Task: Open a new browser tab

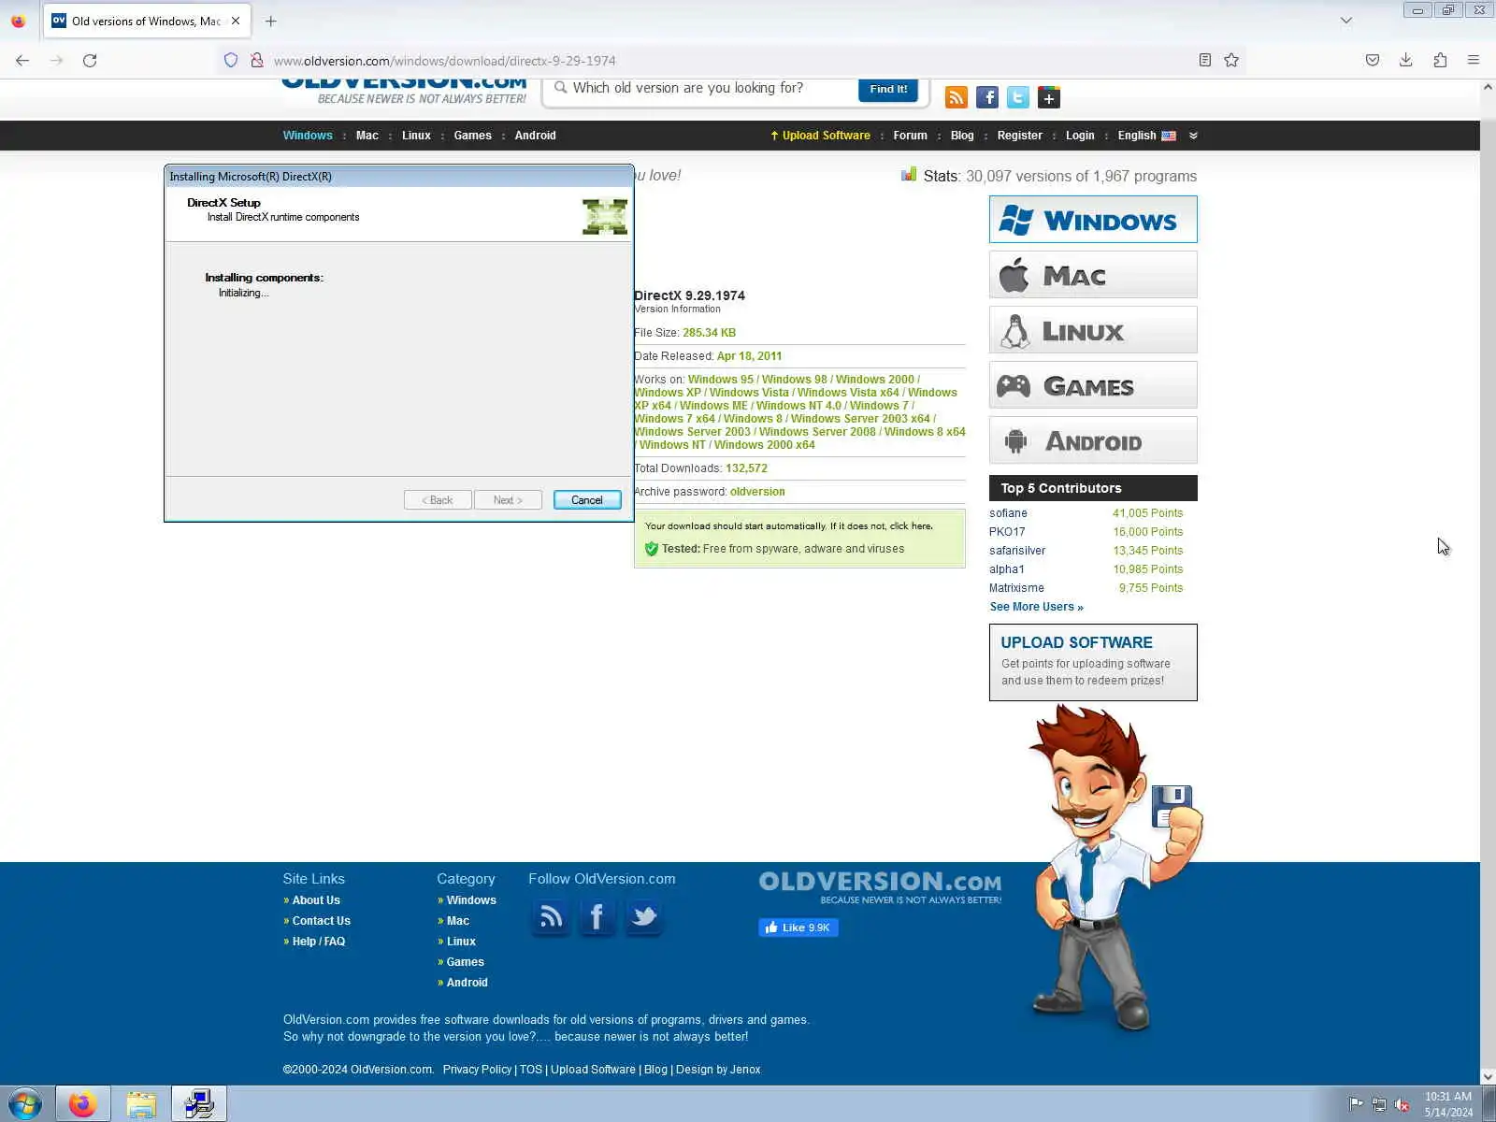Action: [x=271, y=21]
